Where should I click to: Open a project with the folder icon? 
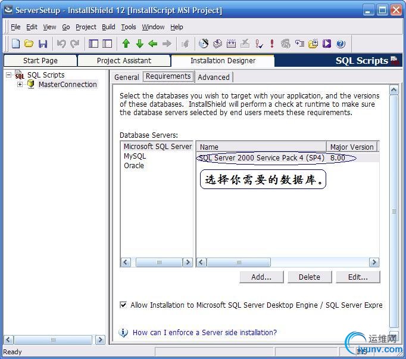click(29, 44)
